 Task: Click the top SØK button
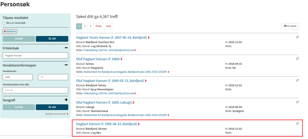coord(52,39)
